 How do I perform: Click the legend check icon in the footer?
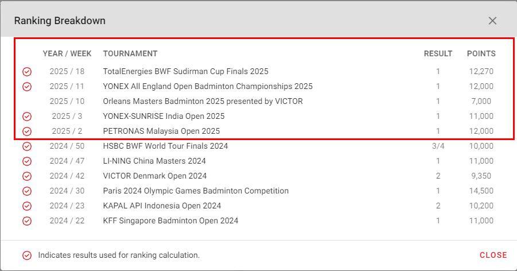coord(27,255)
